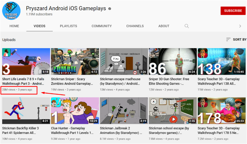
Task: Open the Channels tab
Action: [x=135, y=26]
